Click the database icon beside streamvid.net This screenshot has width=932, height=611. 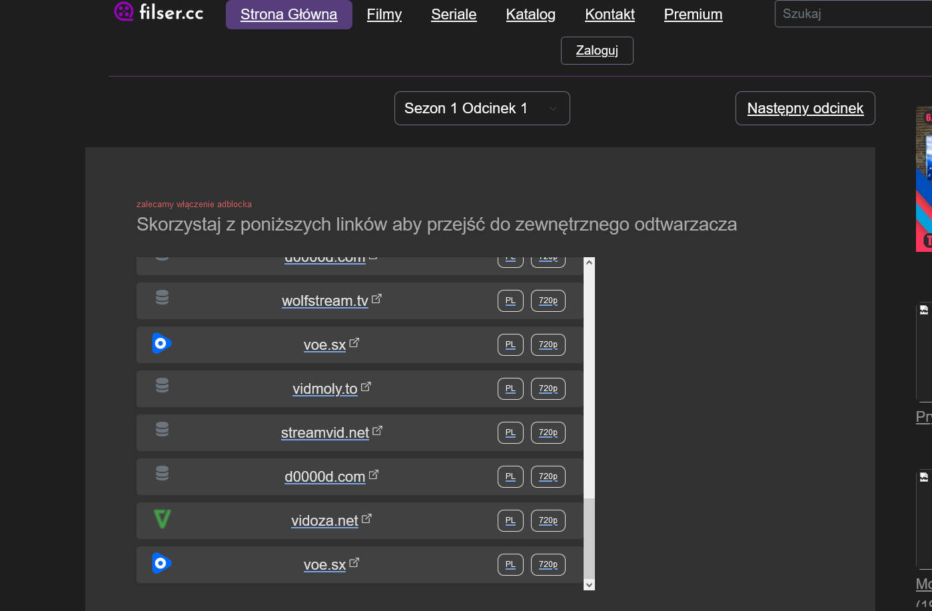pyautogui.click(x=162, y=430)
